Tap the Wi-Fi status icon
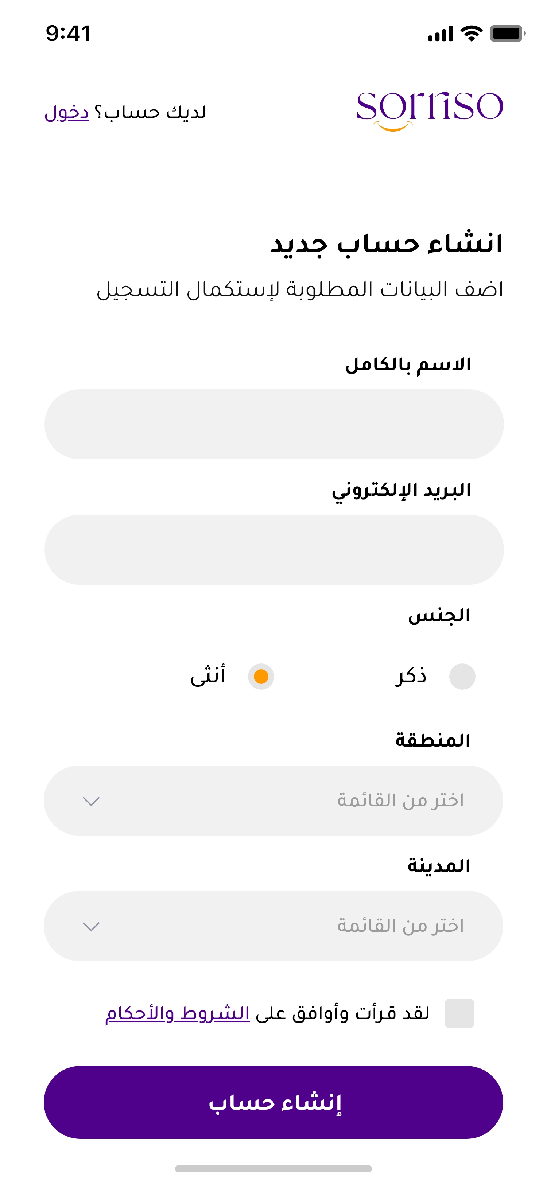The image size is (547, 1184). 471,33
